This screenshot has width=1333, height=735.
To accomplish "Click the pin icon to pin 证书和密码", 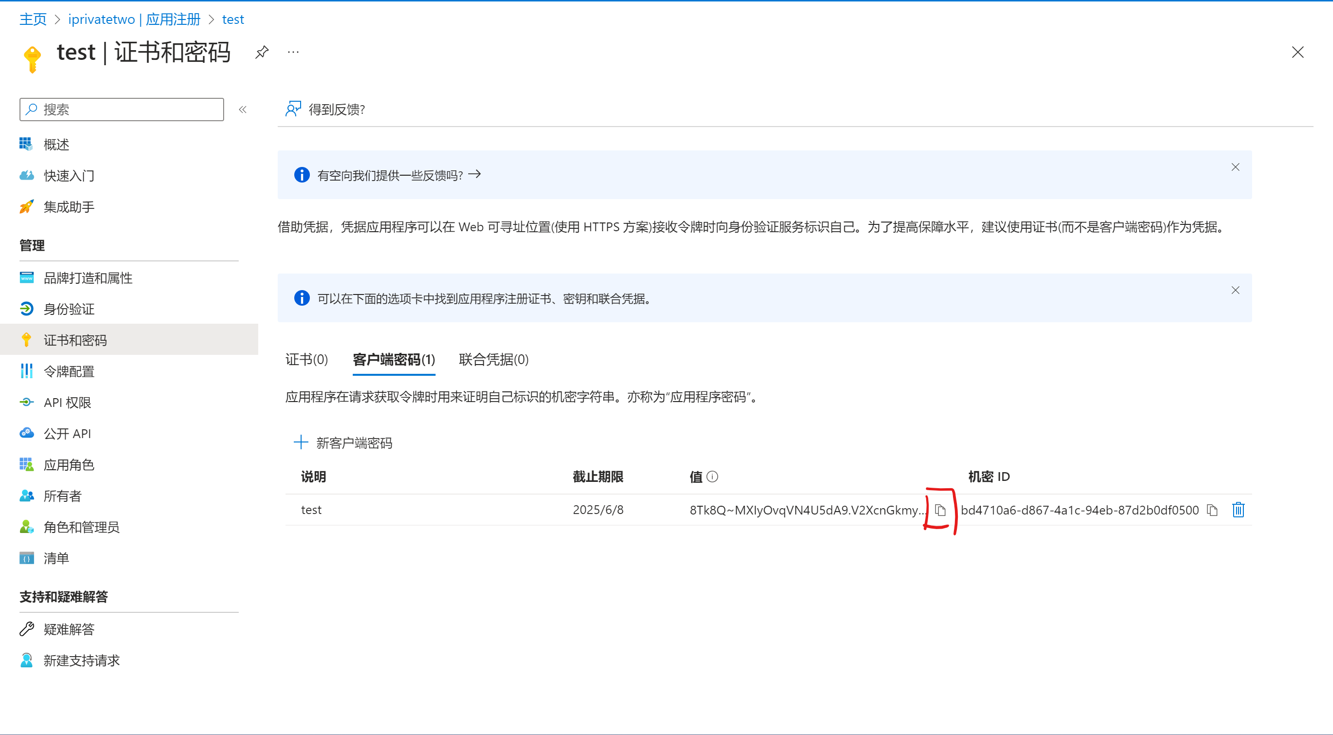I will click(261, 53).
